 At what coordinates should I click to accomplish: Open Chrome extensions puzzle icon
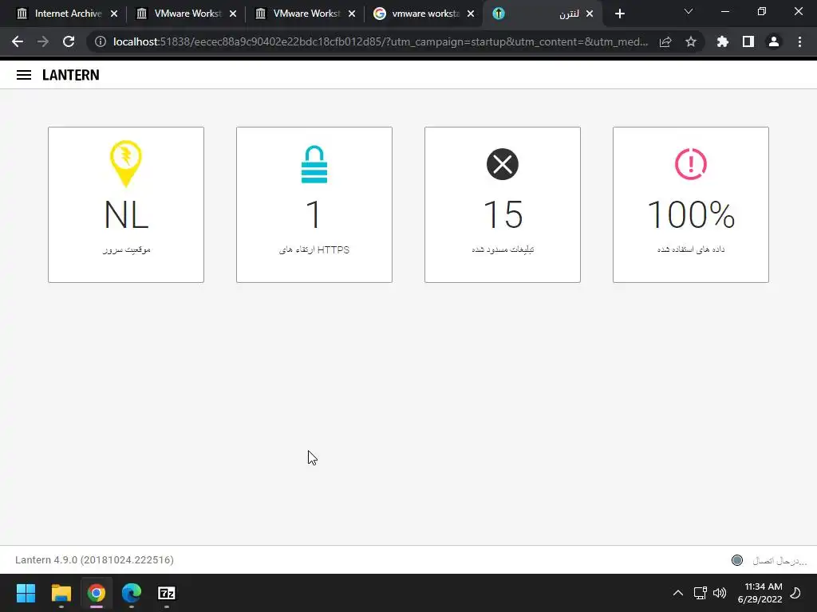(x=723, y=41)
